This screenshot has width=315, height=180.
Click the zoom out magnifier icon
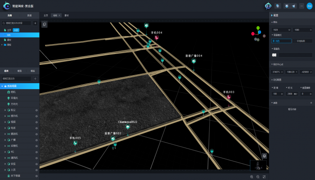[258, 177]
